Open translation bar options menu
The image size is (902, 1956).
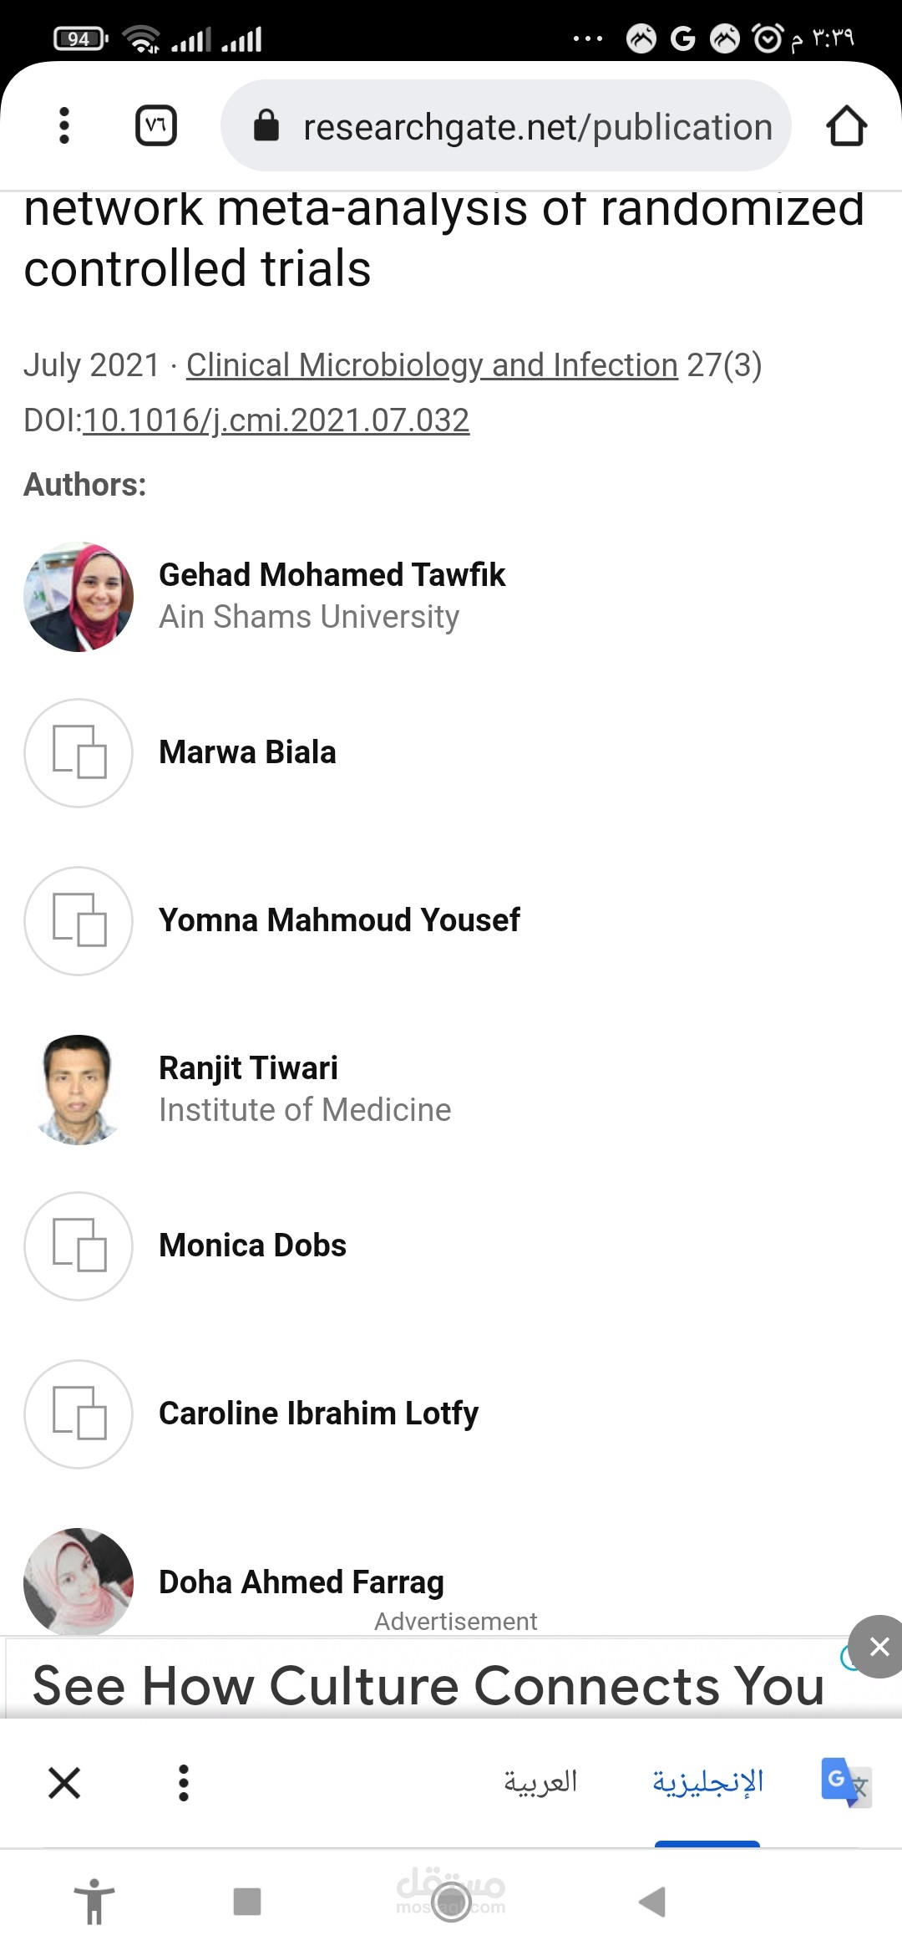point(184,1782)
